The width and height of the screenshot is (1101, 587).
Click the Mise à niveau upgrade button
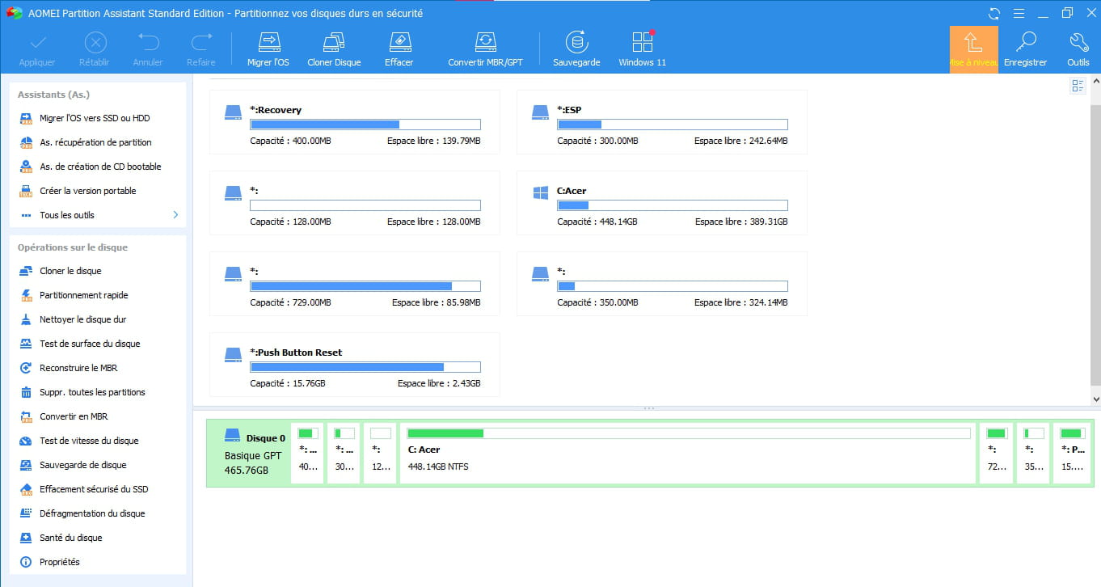click(x=973, y=49)
